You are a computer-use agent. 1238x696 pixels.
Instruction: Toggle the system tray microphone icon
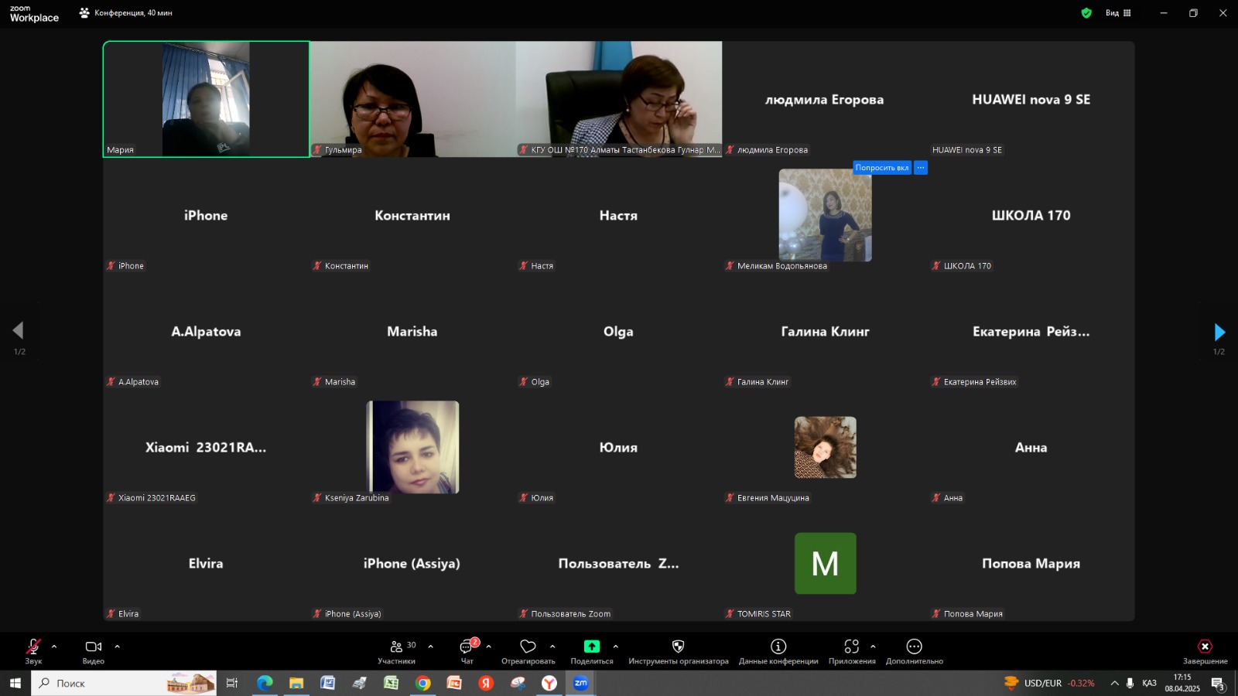[x=1130, y=683]
